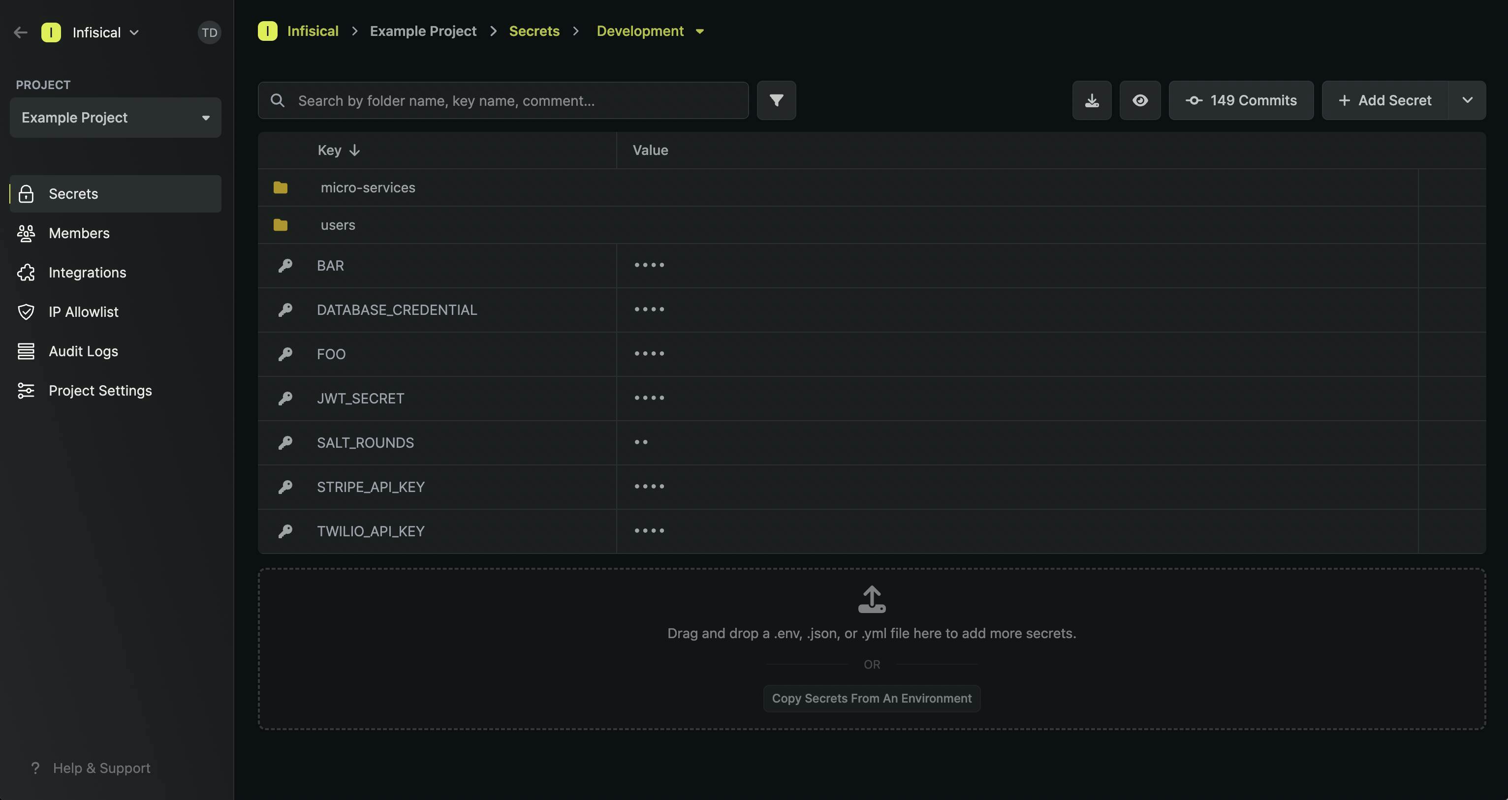Reveal the hidden STRIPE_API_KEY value
The height and width of the screenshot is (800, 1508).
click(649, 487)
